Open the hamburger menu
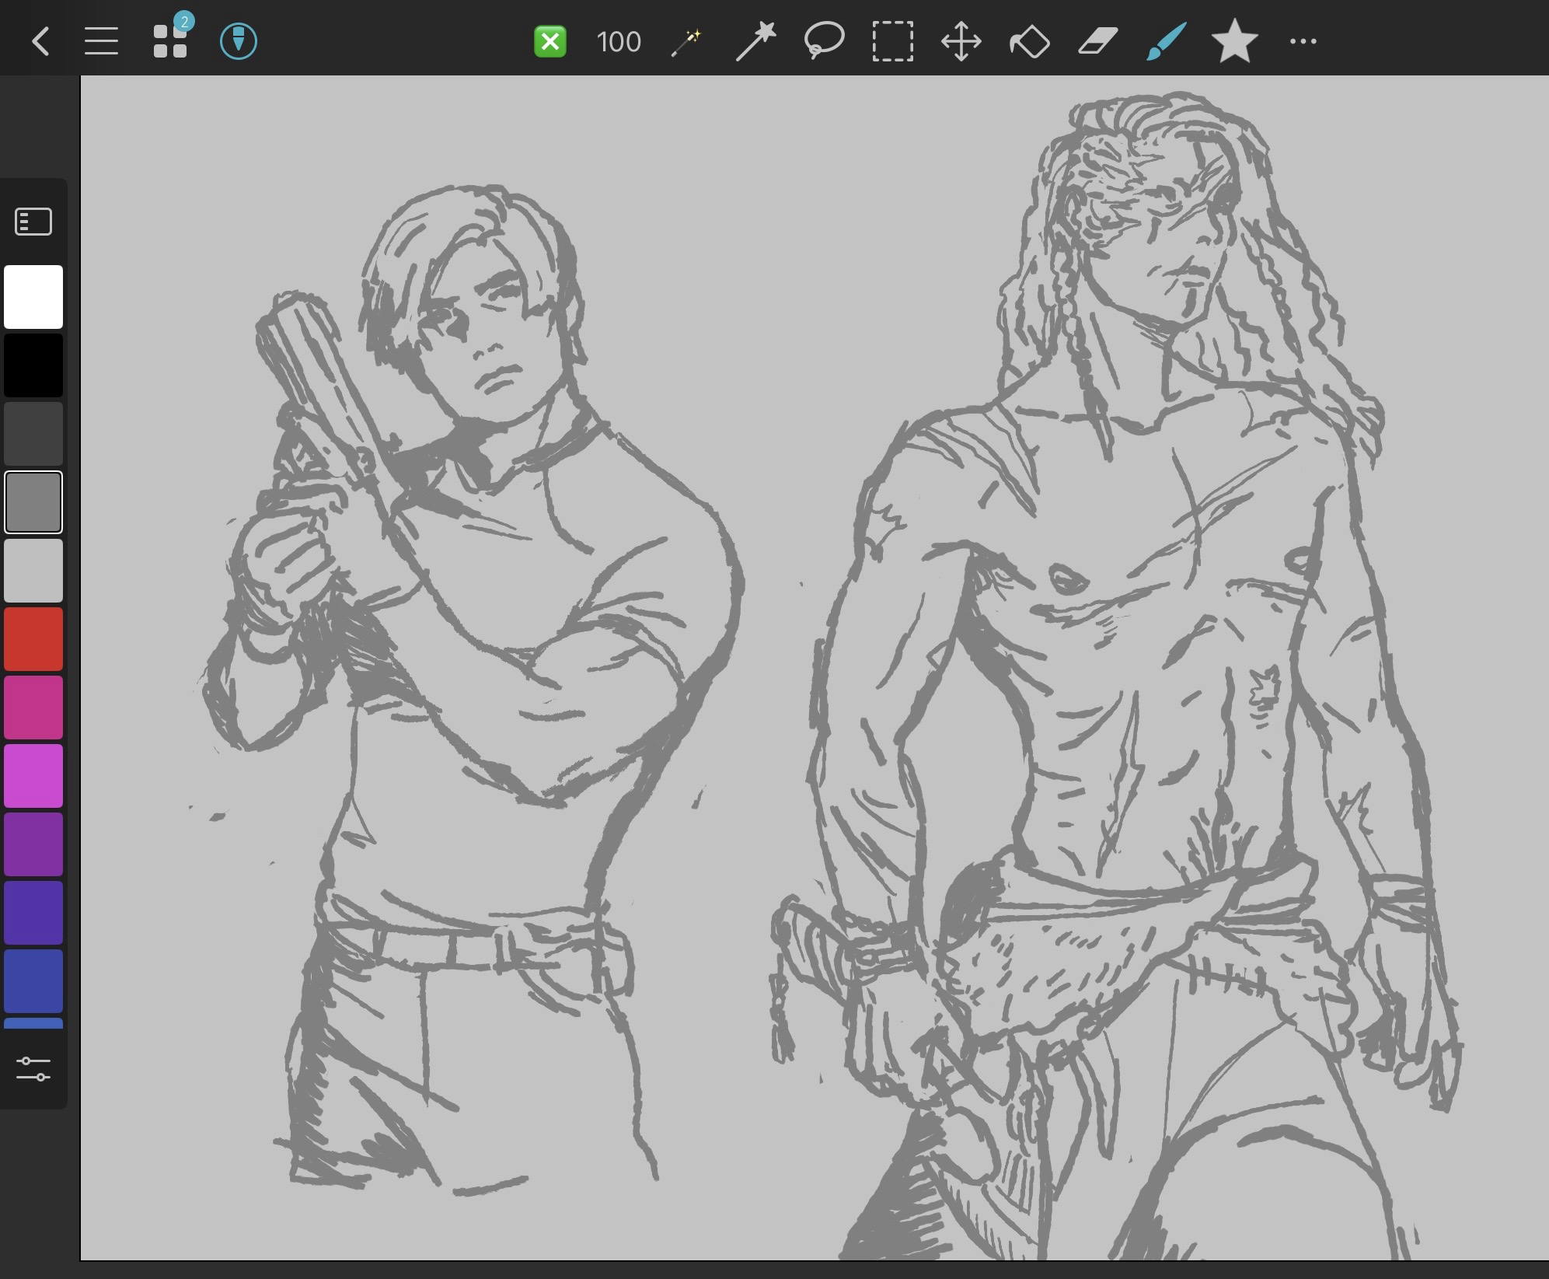Screen dimensions: 1549x1279 pos(101,41)
